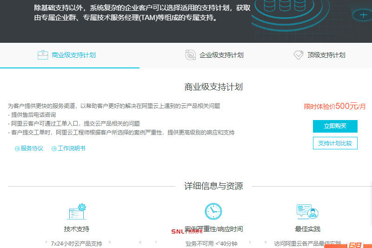
Task: Click the arrow icon before 工作说明书
Action: [54, 149]
